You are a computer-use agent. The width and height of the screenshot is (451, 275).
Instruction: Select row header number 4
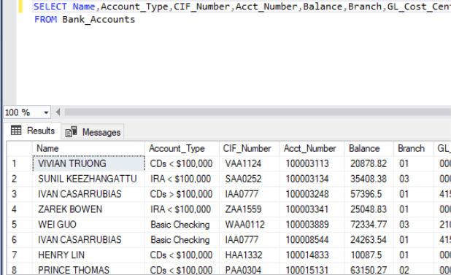click(20, 209)
